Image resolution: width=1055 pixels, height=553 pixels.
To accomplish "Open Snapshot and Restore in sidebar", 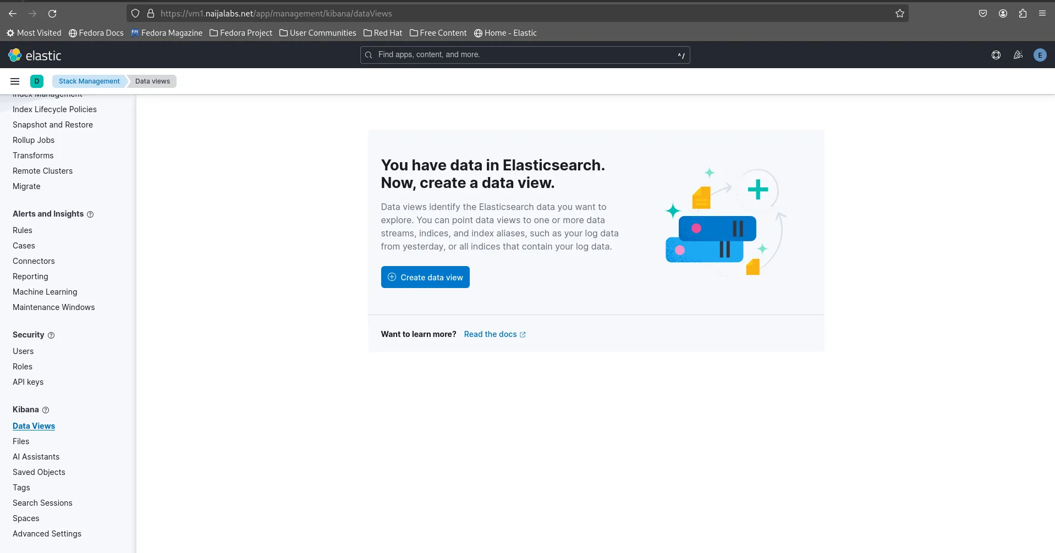I will pos(53,125).
